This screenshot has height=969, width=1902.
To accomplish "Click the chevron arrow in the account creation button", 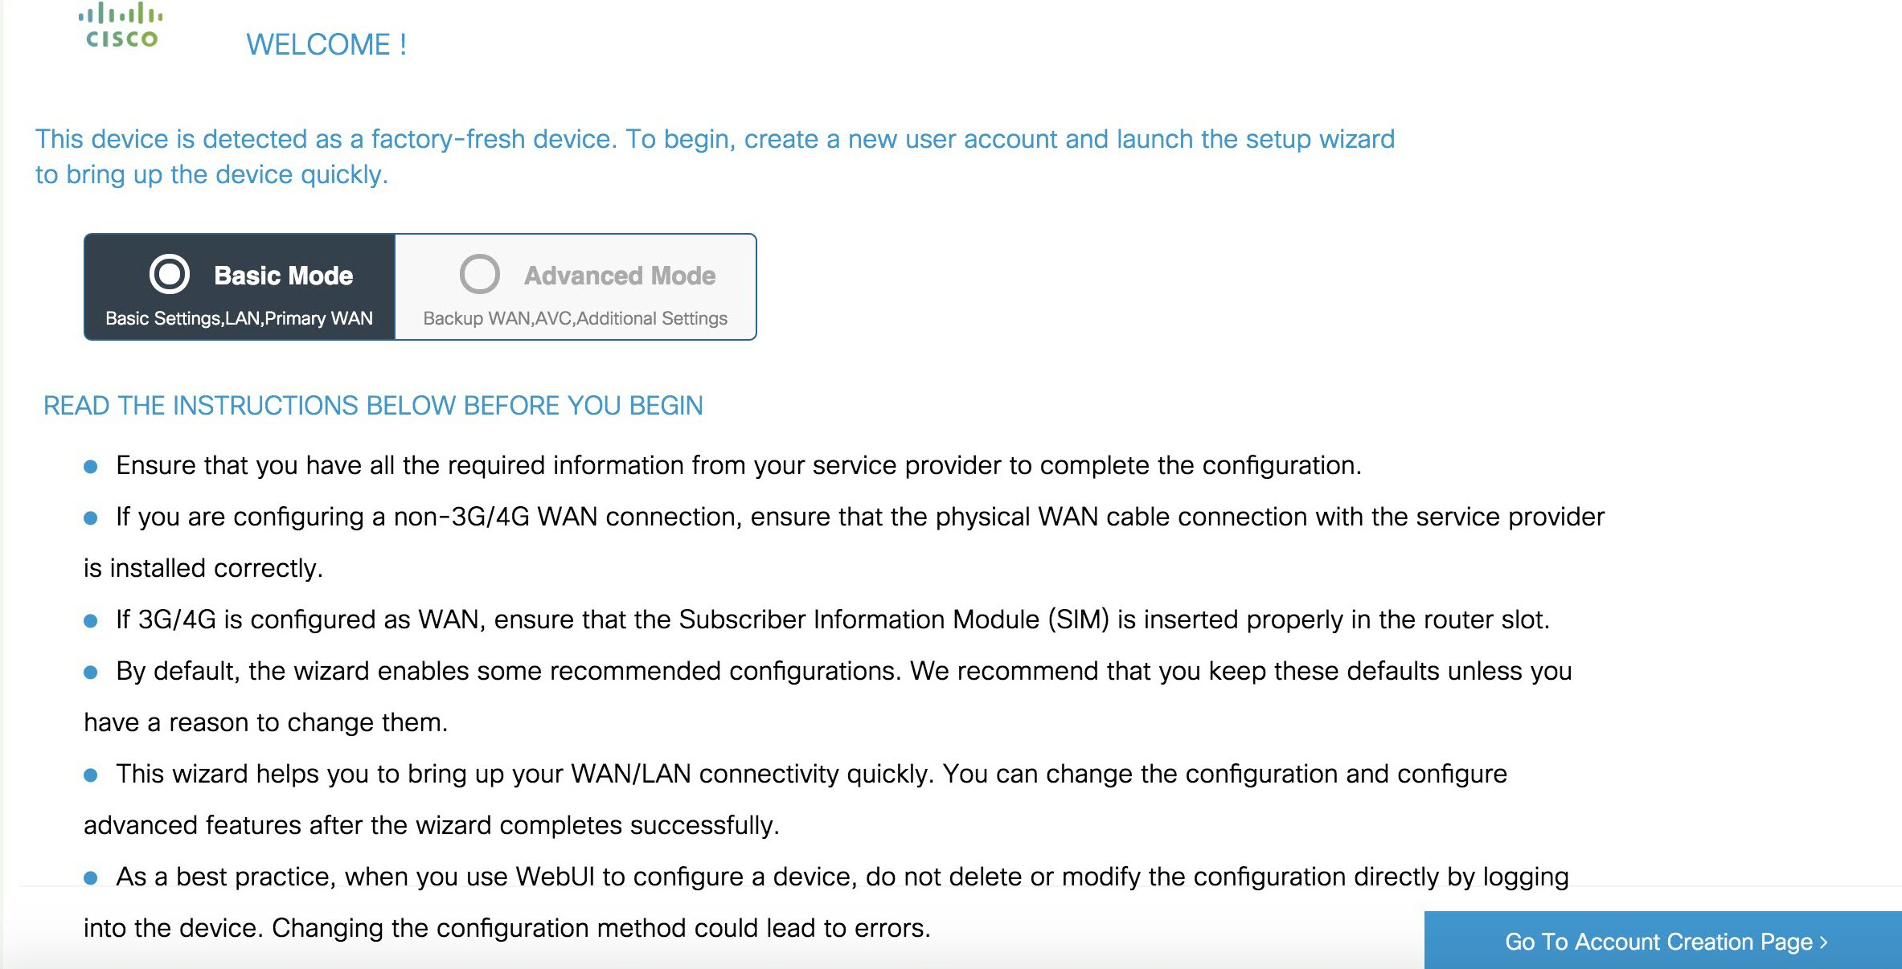I will coord(1823,942).
